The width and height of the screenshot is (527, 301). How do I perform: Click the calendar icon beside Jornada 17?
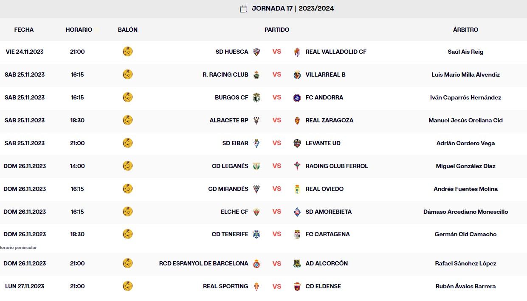coord(243,9)
